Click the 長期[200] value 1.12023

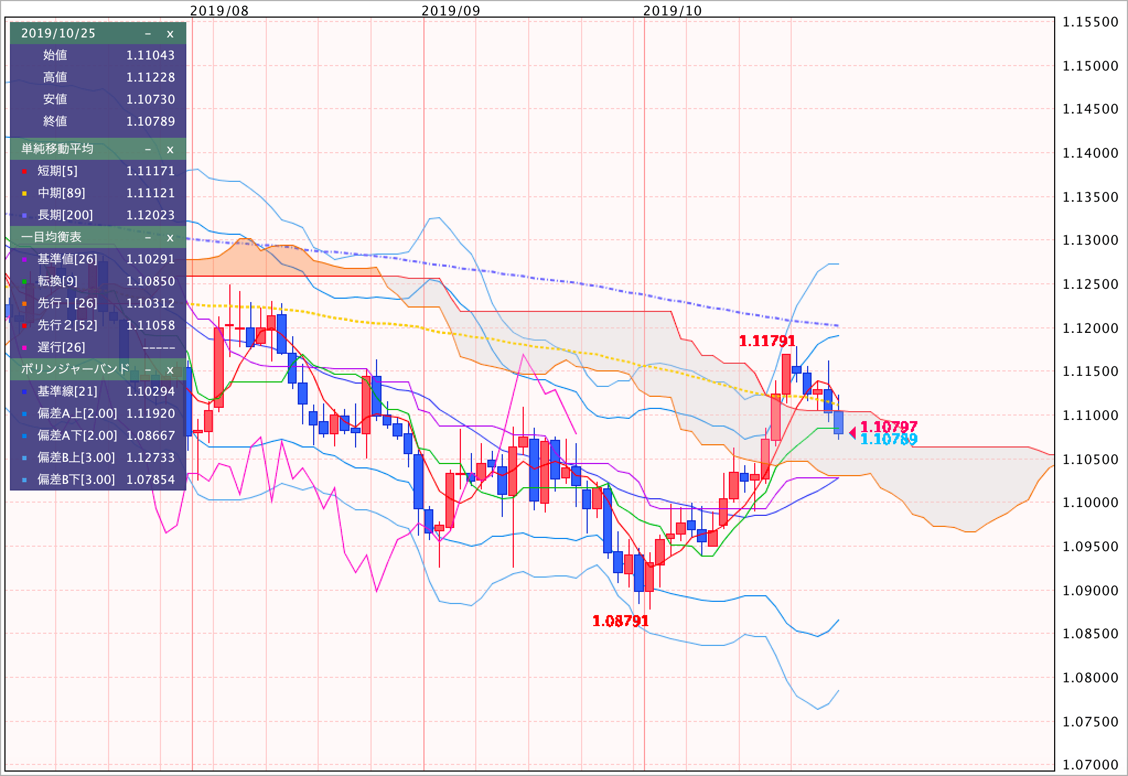(151, 215)
